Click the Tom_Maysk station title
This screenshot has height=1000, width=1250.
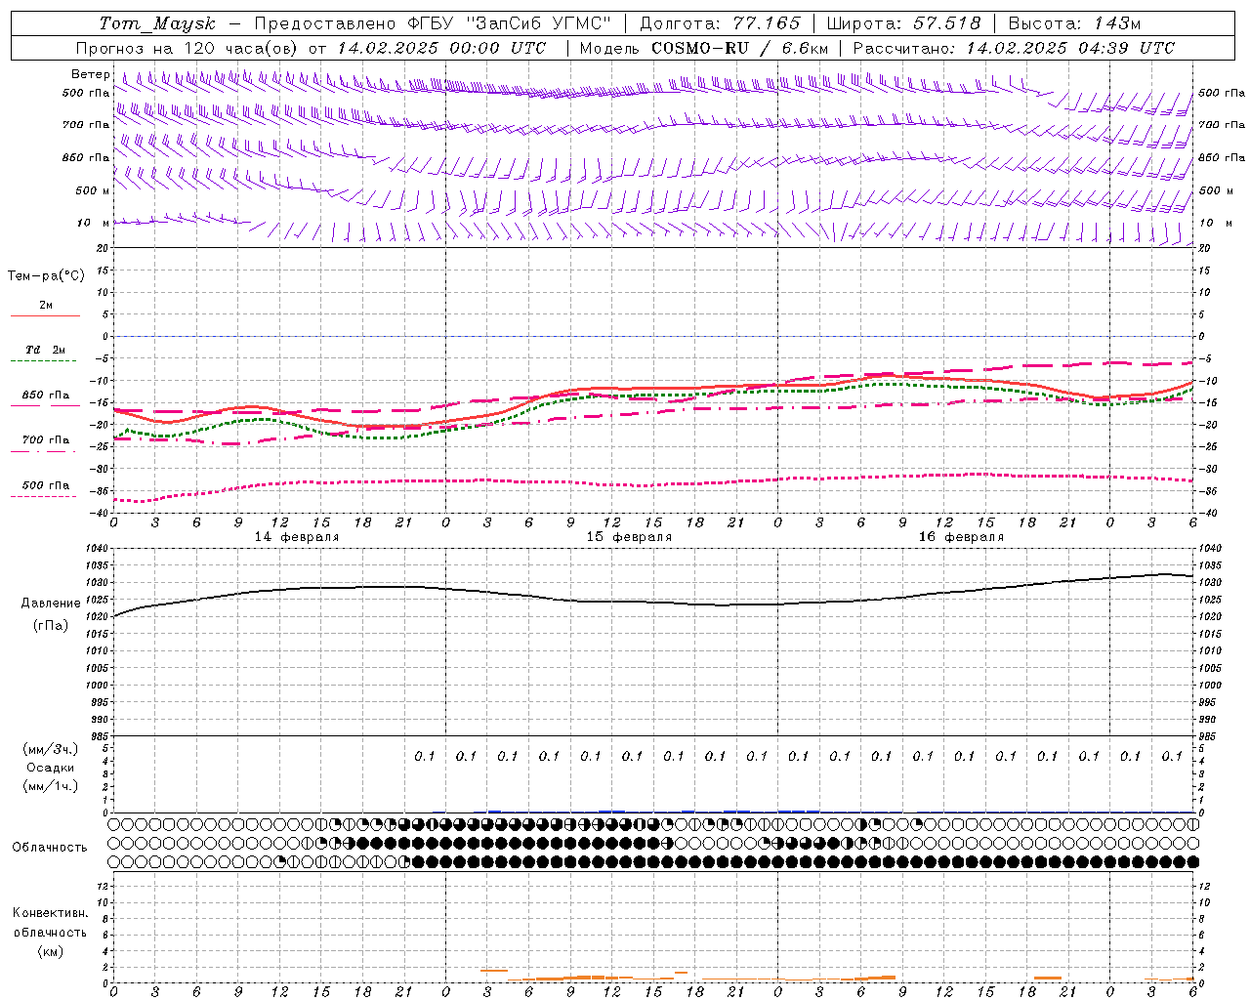pos(157,24)
